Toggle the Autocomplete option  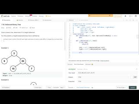pyautogui.click(x=83, y=20)
